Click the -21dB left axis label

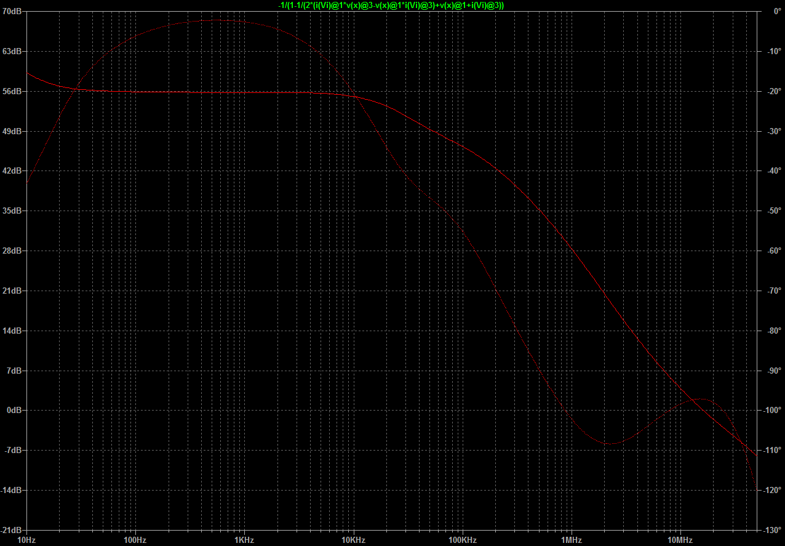[x=12, y=530]
